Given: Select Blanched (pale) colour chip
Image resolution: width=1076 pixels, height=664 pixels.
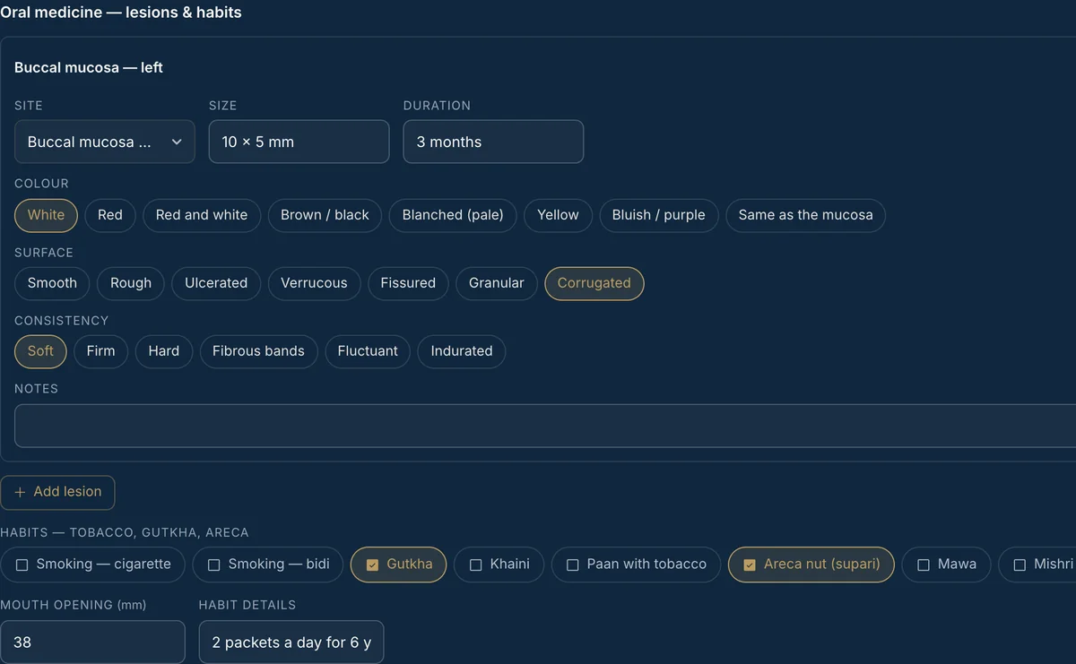Looking at the screenshot, I should pyautogui.click(x=453, y=215).
